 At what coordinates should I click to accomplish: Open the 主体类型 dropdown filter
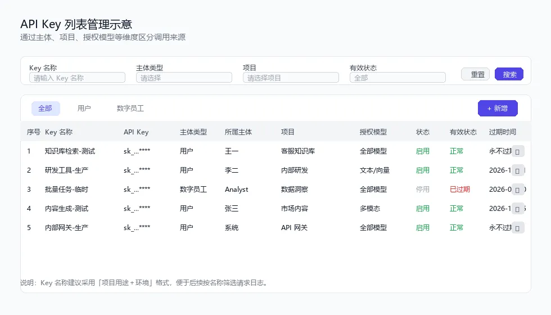[184, 78]
